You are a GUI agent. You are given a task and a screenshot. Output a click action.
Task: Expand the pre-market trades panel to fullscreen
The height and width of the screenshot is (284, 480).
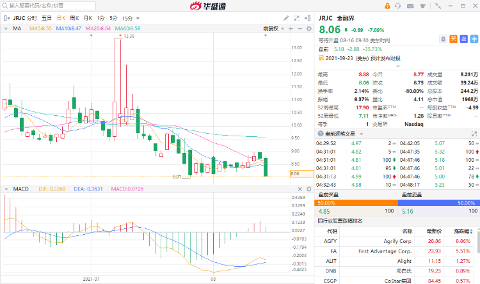click(473, 133)
